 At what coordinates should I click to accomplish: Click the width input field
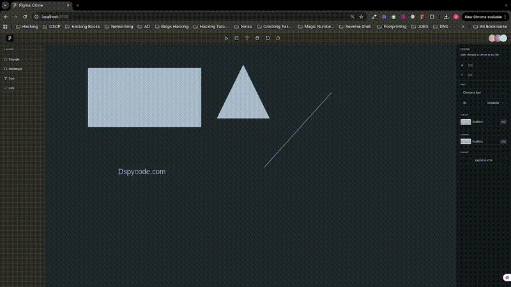tap(484, 66)
